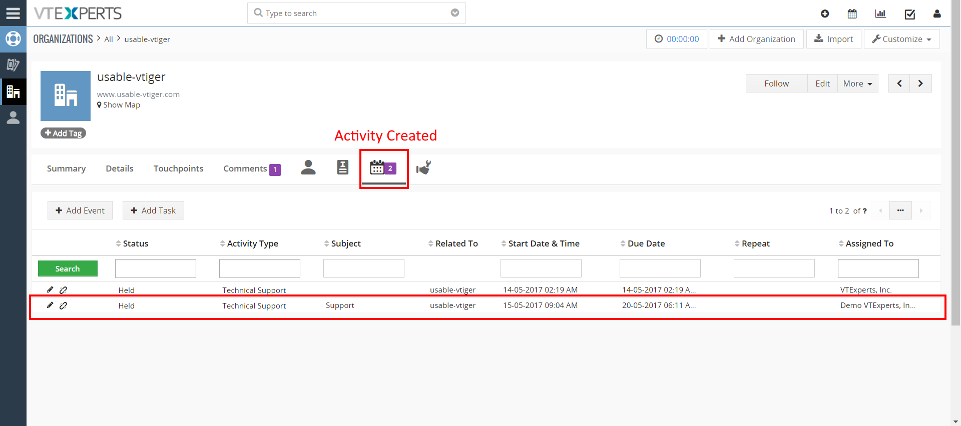Select the Organizations building sidebar icon
The height and width of the screenshot is (426, 961).
click(x=13, y=91)
